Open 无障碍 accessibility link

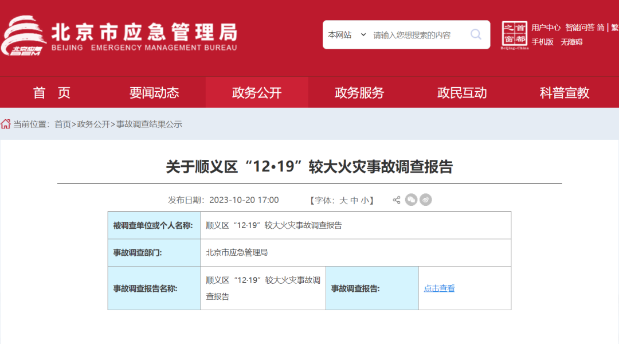[571, 42]
